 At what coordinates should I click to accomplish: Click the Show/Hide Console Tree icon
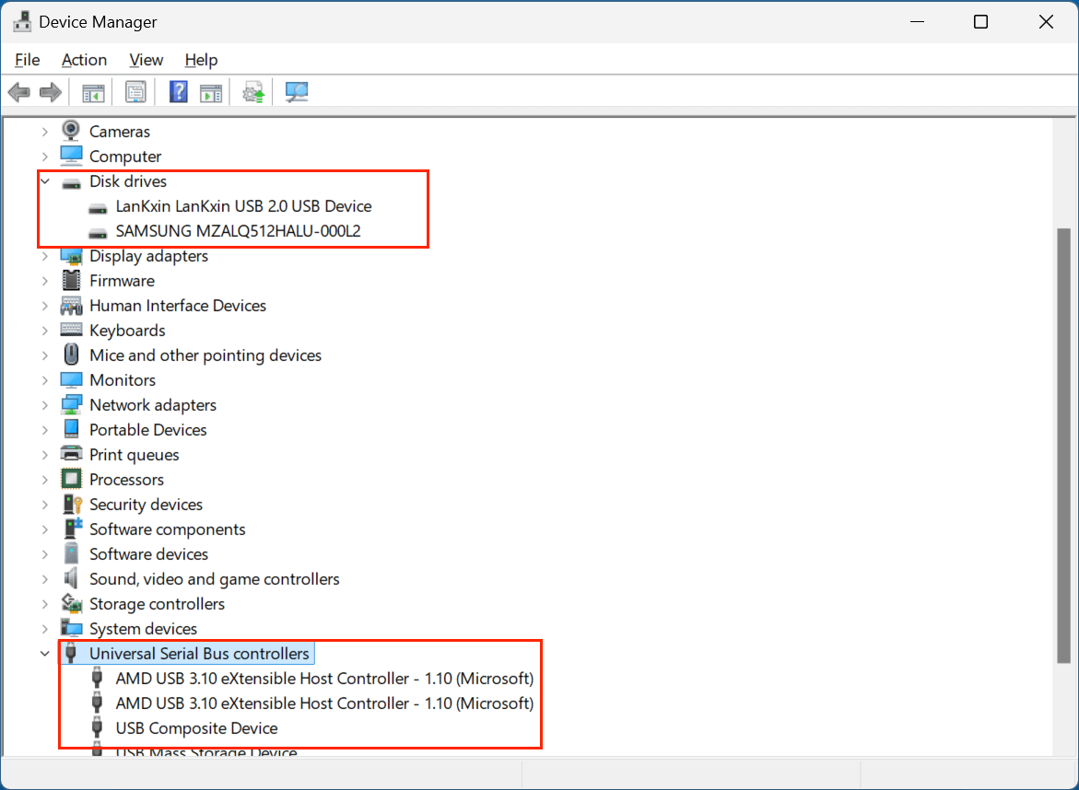tap(91, 91)
